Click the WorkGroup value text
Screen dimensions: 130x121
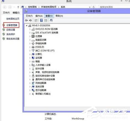pos(78,119)
